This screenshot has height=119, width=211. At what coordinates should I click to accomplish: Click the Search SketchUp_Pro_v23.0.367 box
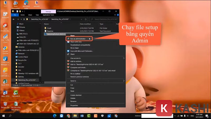tap(104, 19)
